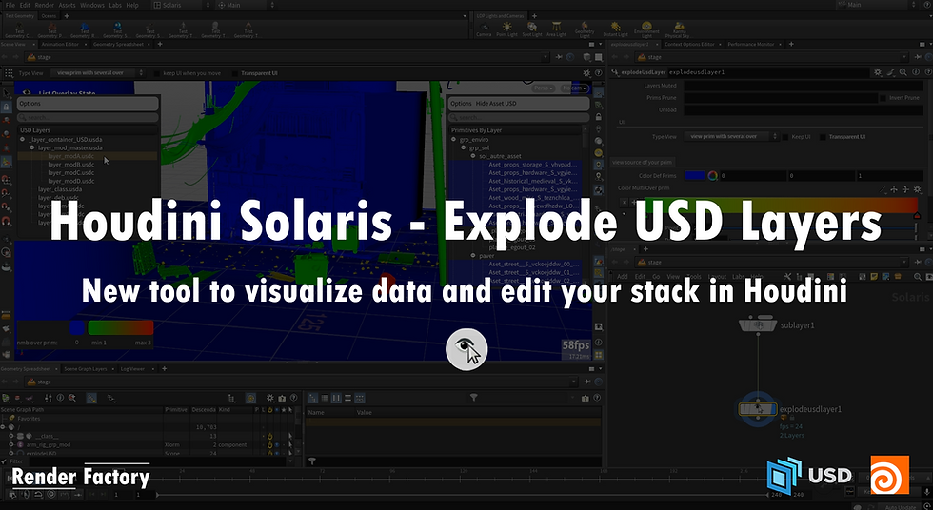Open node info icon in parameter header

pyautogui.click(x=916, y=72)
